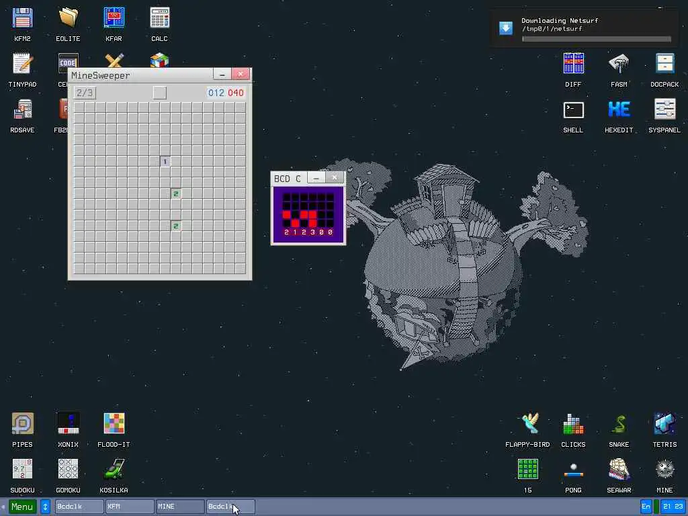The height and width of the screenshot is (516, 688).
Task: Open SEAWAR ship game icon
Action: pyautogui.click(x=619, y=476)
